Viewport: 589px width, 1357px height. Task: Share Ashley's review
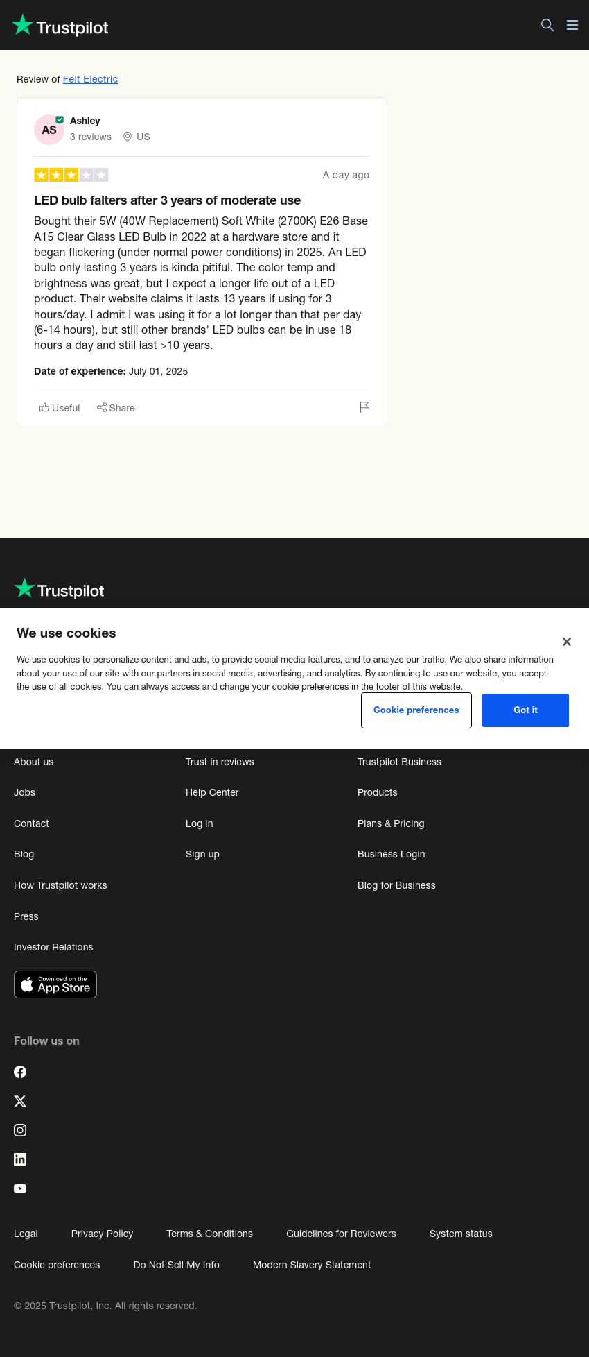(x=116, y=408)
